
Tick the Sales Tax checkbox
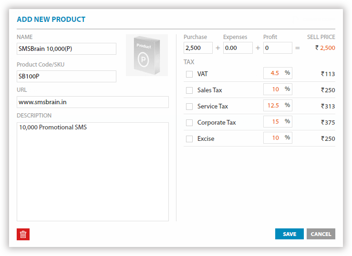click(x=189, y=90)
